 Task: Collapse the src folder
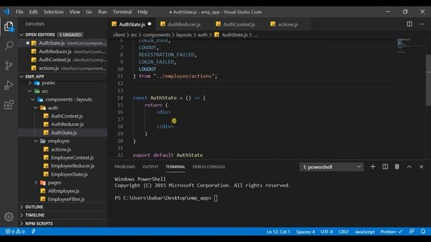pos(63,91)
